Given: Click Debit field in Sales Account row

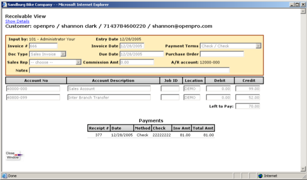Looking at the screenshot, I should tap(218, 88).
